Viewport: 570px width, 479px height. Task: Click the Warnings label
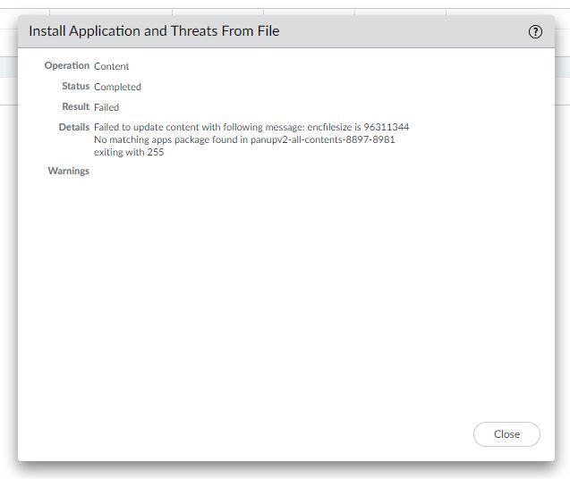pyautogui.click(x=69, y=172)
